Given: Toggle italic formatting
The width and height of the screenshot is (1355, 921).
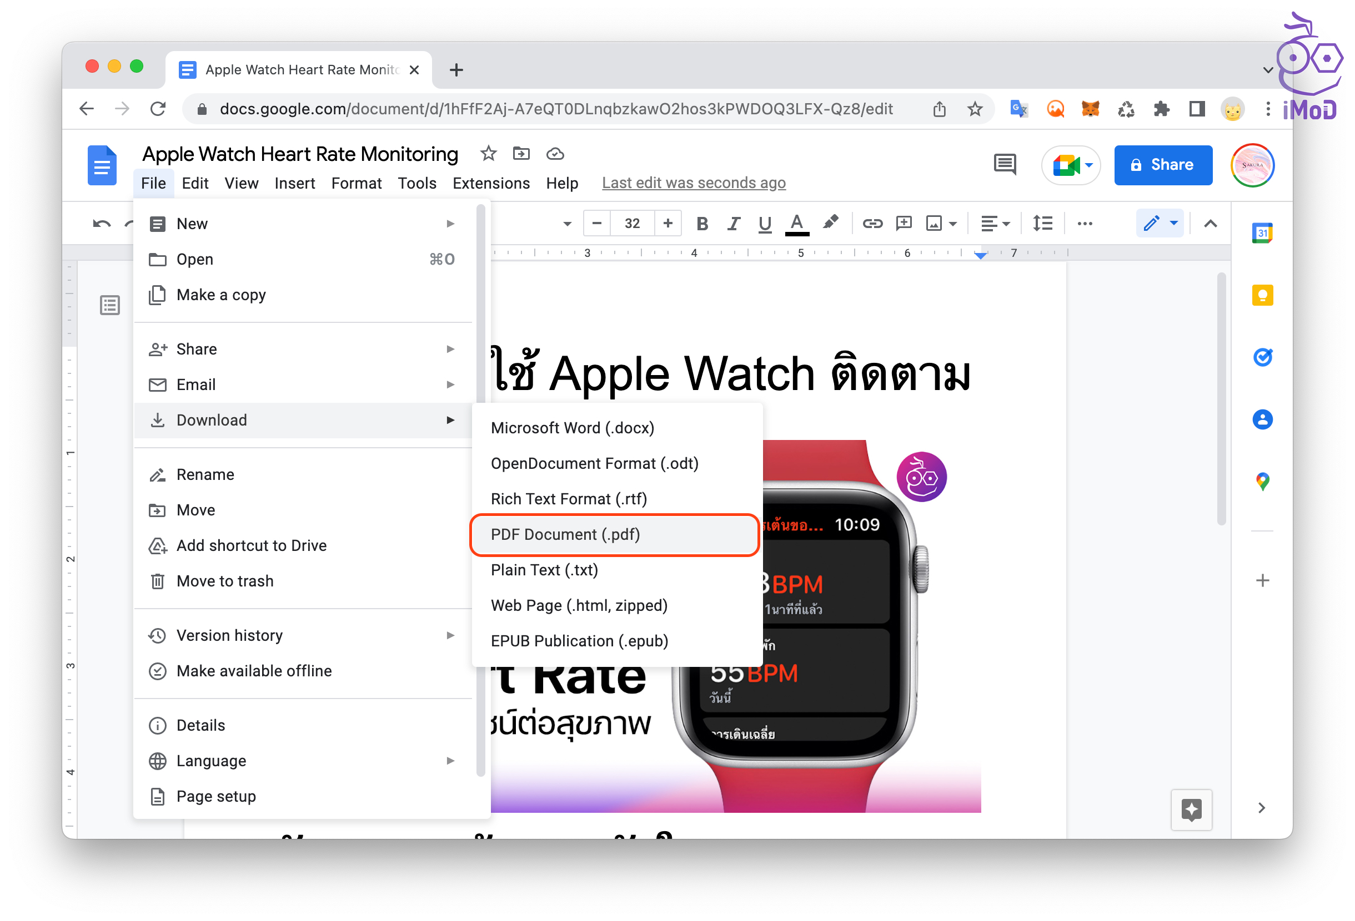Looking at the screenshot, I should pyautogui.click(x=733, y=224).
